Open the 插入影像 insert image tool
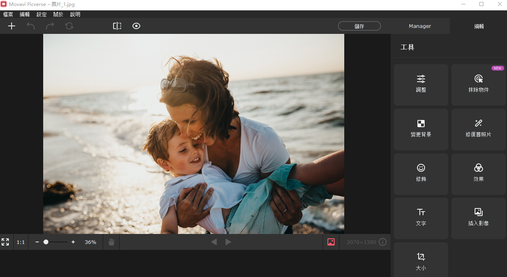This screenshot has height=277, width=507. 478,218
